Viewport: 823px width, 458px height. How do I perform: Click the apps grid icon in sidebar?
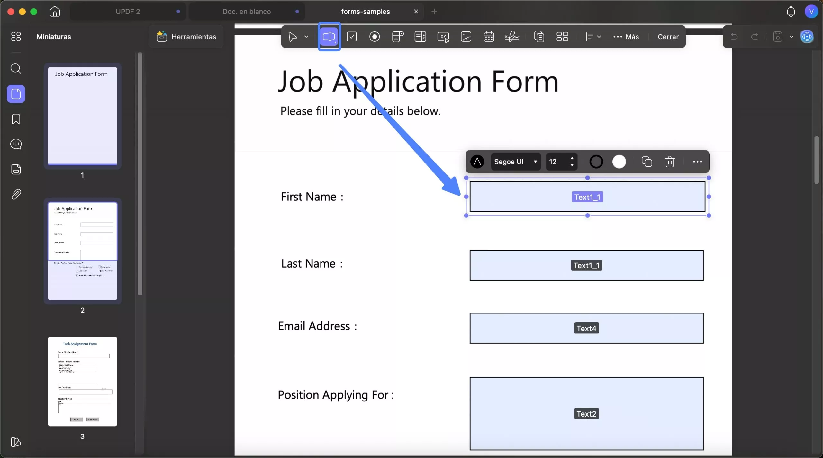16,37
